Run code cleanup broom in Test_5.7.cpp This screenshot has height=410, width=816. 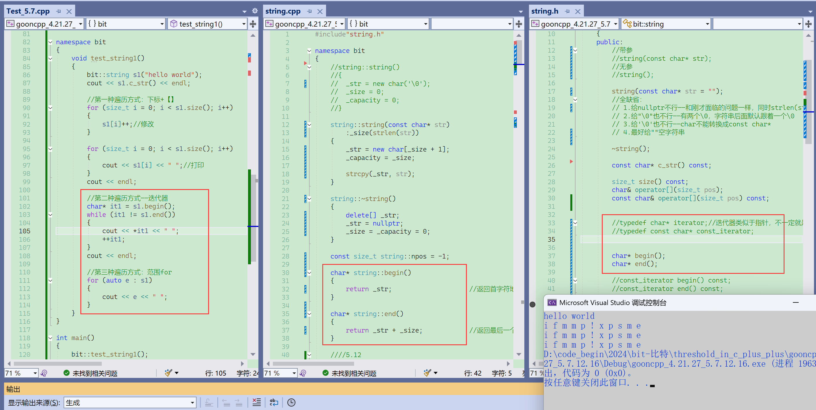[169, 373]
